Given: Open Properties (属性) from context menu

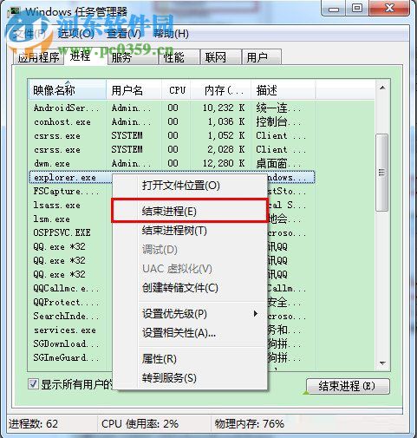Looking at the screenshot, I should [189, 359].
